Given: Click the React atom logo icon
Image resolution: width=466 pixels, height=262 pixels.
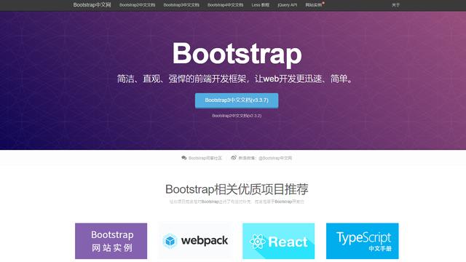Looking at the screenshot, I should pos(257,242).
